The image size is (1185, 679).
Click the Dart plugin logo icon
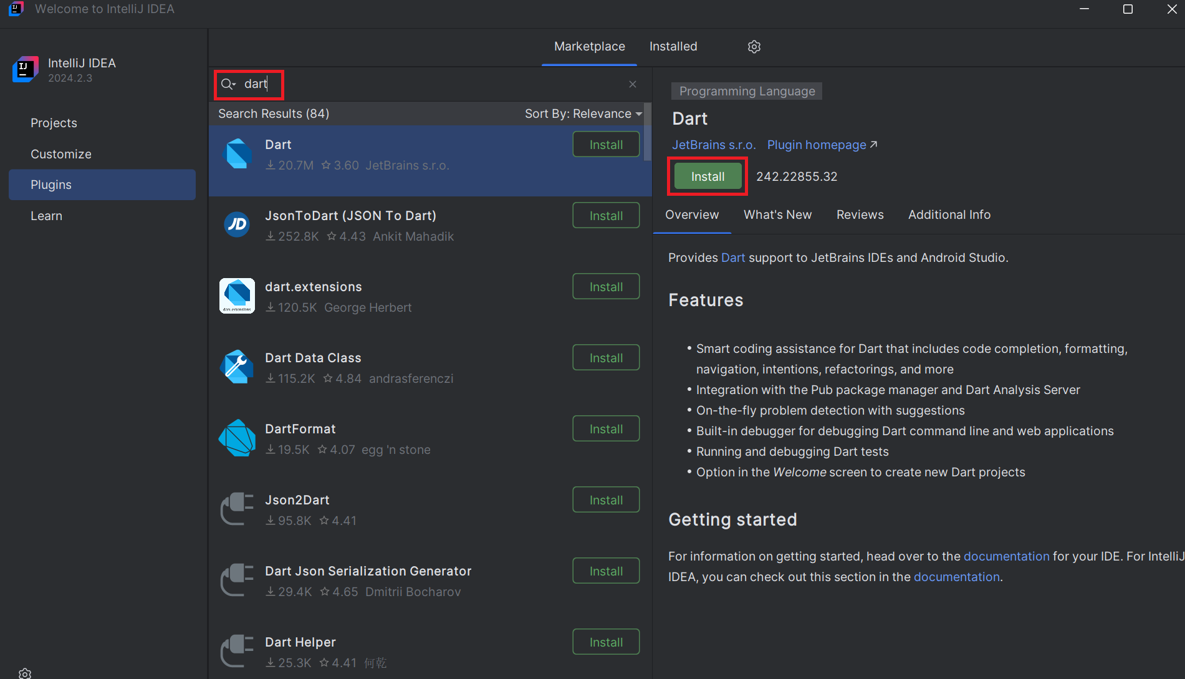(x=237, y=154)
